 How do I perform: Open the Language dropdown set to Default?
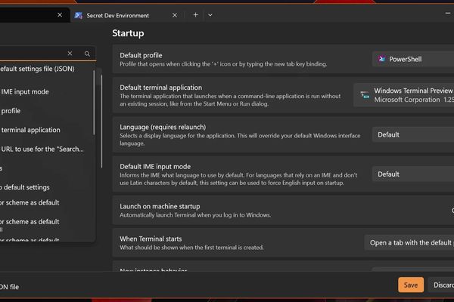(413, 134)
